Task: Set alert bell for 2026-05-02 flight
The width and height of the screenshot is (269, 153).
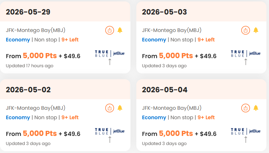Action: (x=120, y=108)
